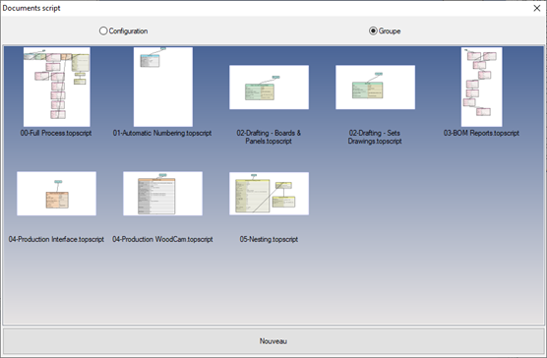Click the 04-Production Interface.topscript label

[x=56, y=239]
